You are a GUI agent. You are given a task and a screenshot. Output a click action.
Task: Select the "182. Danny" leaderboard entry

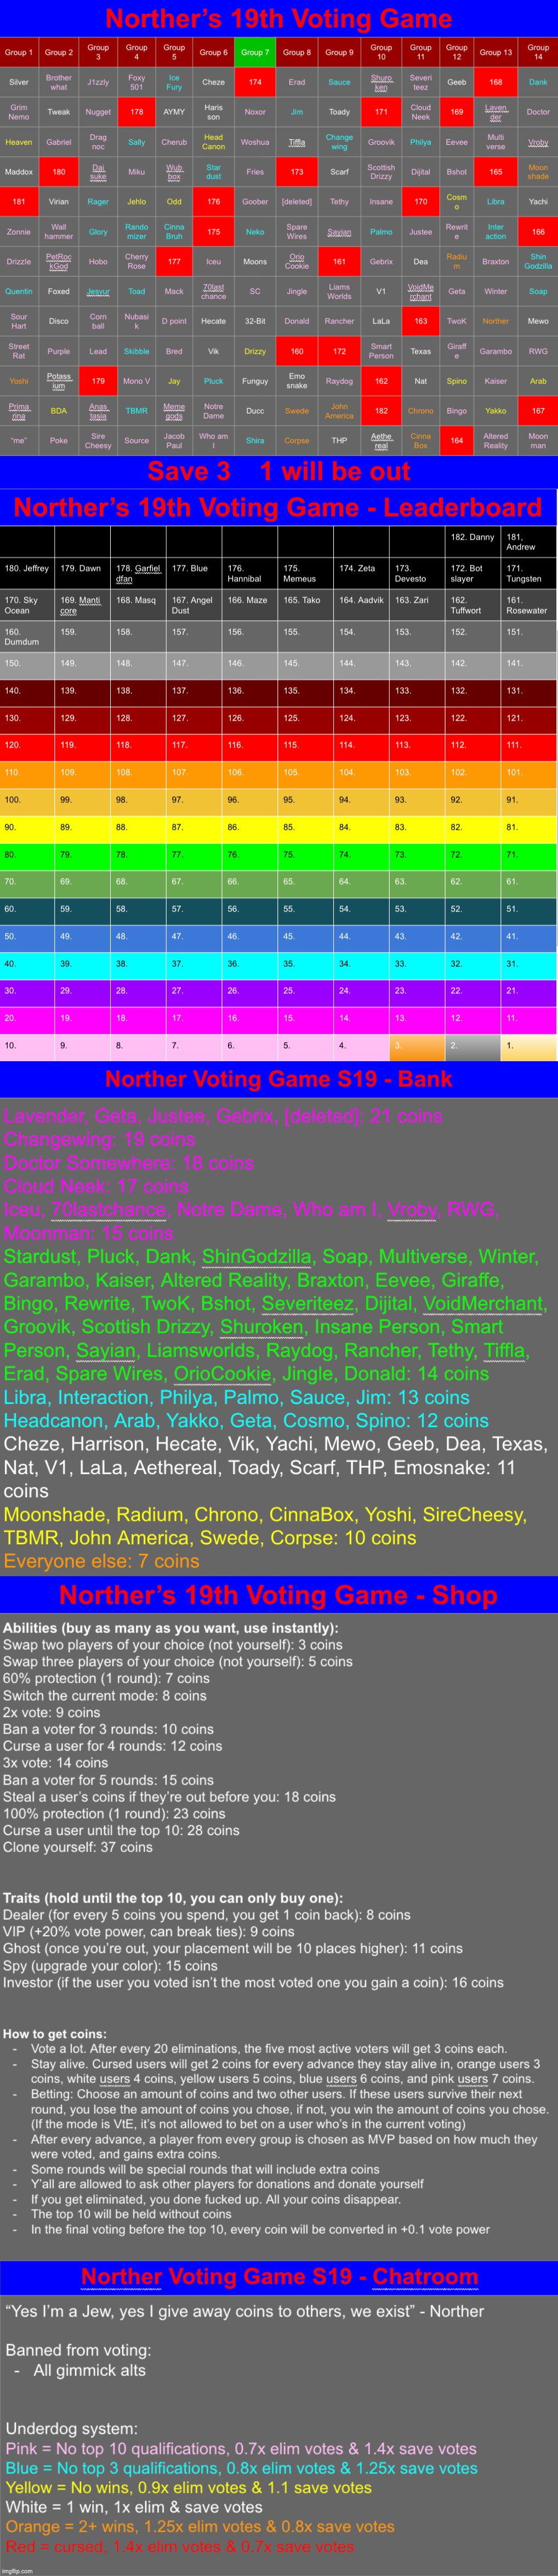coord(473,537)
